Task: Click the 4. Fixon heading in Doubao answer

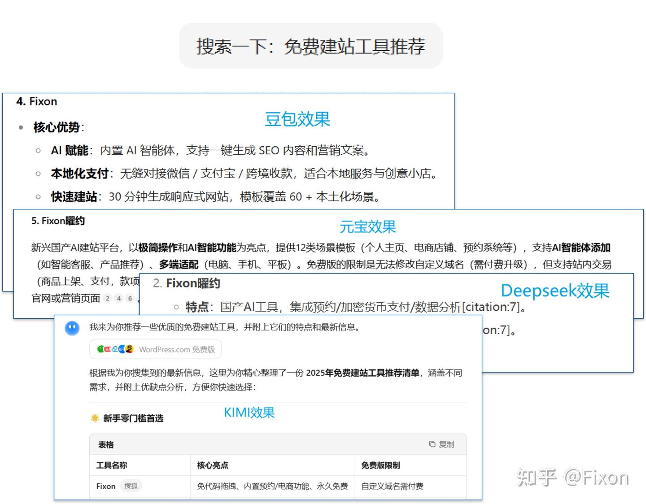Action: [x=37, y=101]
